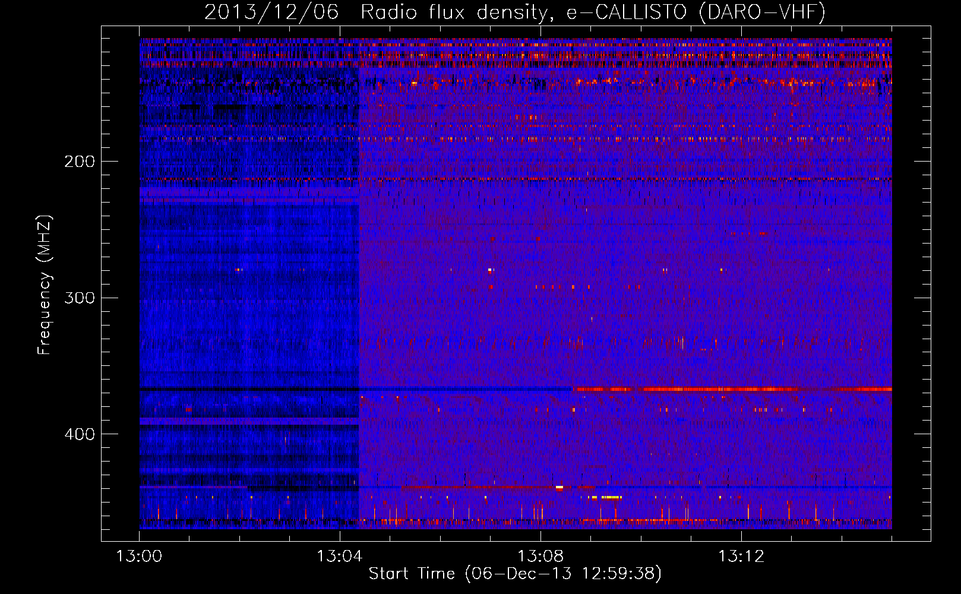This screenshot has height=594, width=961.
Task: Select the date text '2013/12/06' in the title
Action: tap(271, 12)
